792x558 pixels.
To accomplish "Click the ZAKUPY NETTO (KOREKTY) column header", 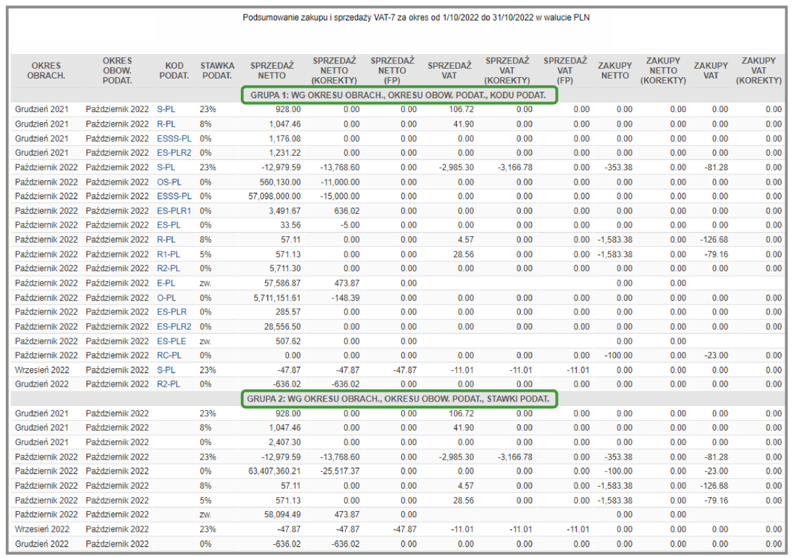I will click(663, 71).
